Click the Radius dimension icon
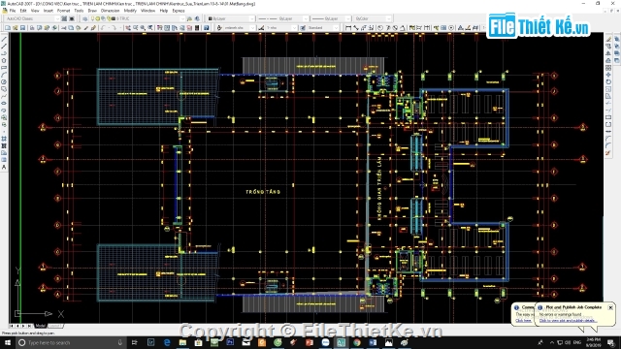 coord(380,28)
